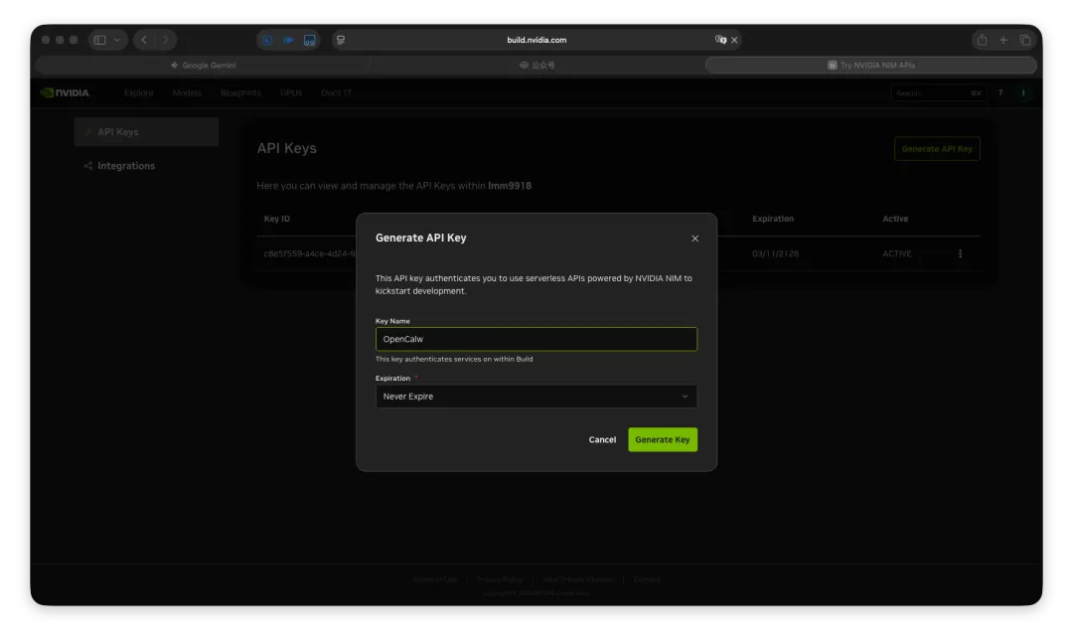Click the build.nvidia.com address bar

tap(536, 40)
